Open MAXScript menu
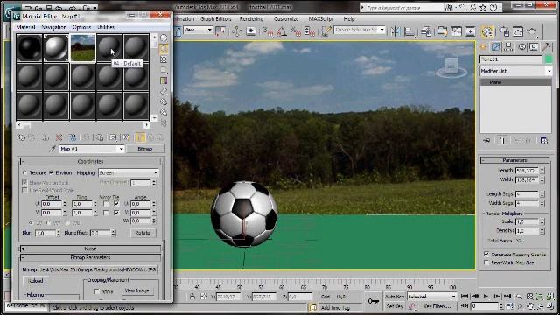Image resolution: width=560 pixels, height=315 pixels. (x=321, y=19)
